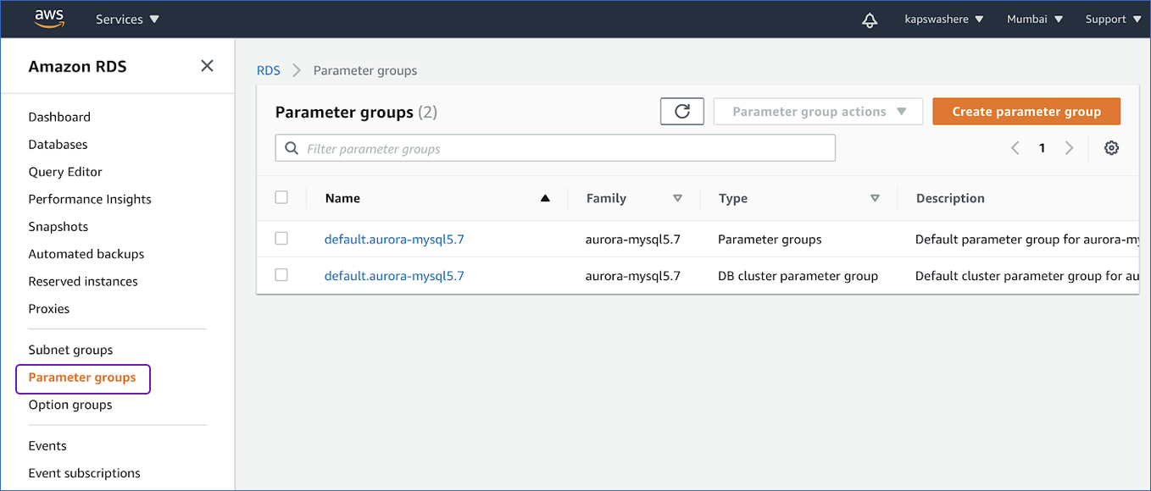Click breadcrumb chevron separator after RDS
The image size is (1151, 491).
coord(297,70)
